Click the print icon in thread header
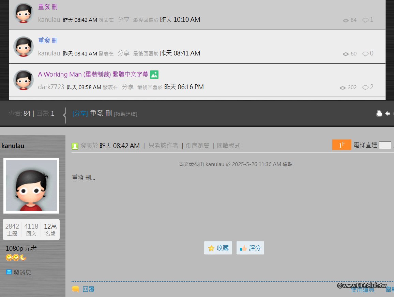This screenshot has width=394, height=297. (379, 113)
